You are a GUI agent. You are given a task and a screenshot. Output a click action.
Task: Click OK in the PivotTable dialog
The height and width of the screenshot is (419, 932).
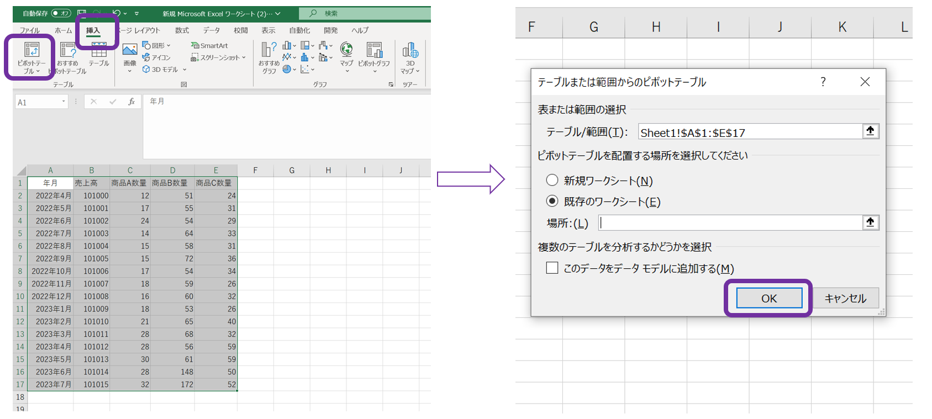(769, 298)
